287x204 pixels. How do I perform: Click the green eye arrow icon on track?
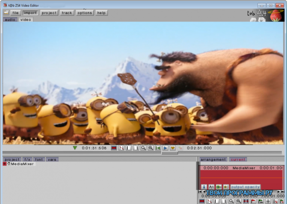click(219, 187)
